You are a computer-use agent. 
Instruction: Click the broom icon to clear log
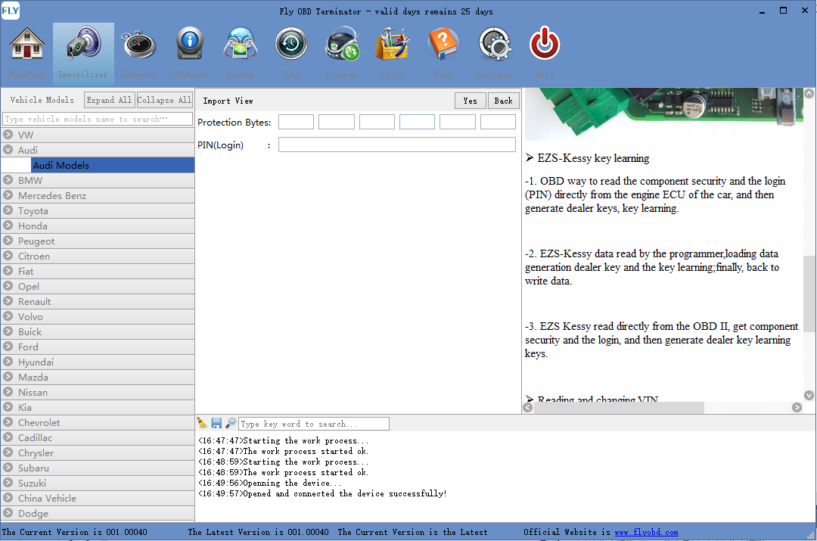point(202,424)
